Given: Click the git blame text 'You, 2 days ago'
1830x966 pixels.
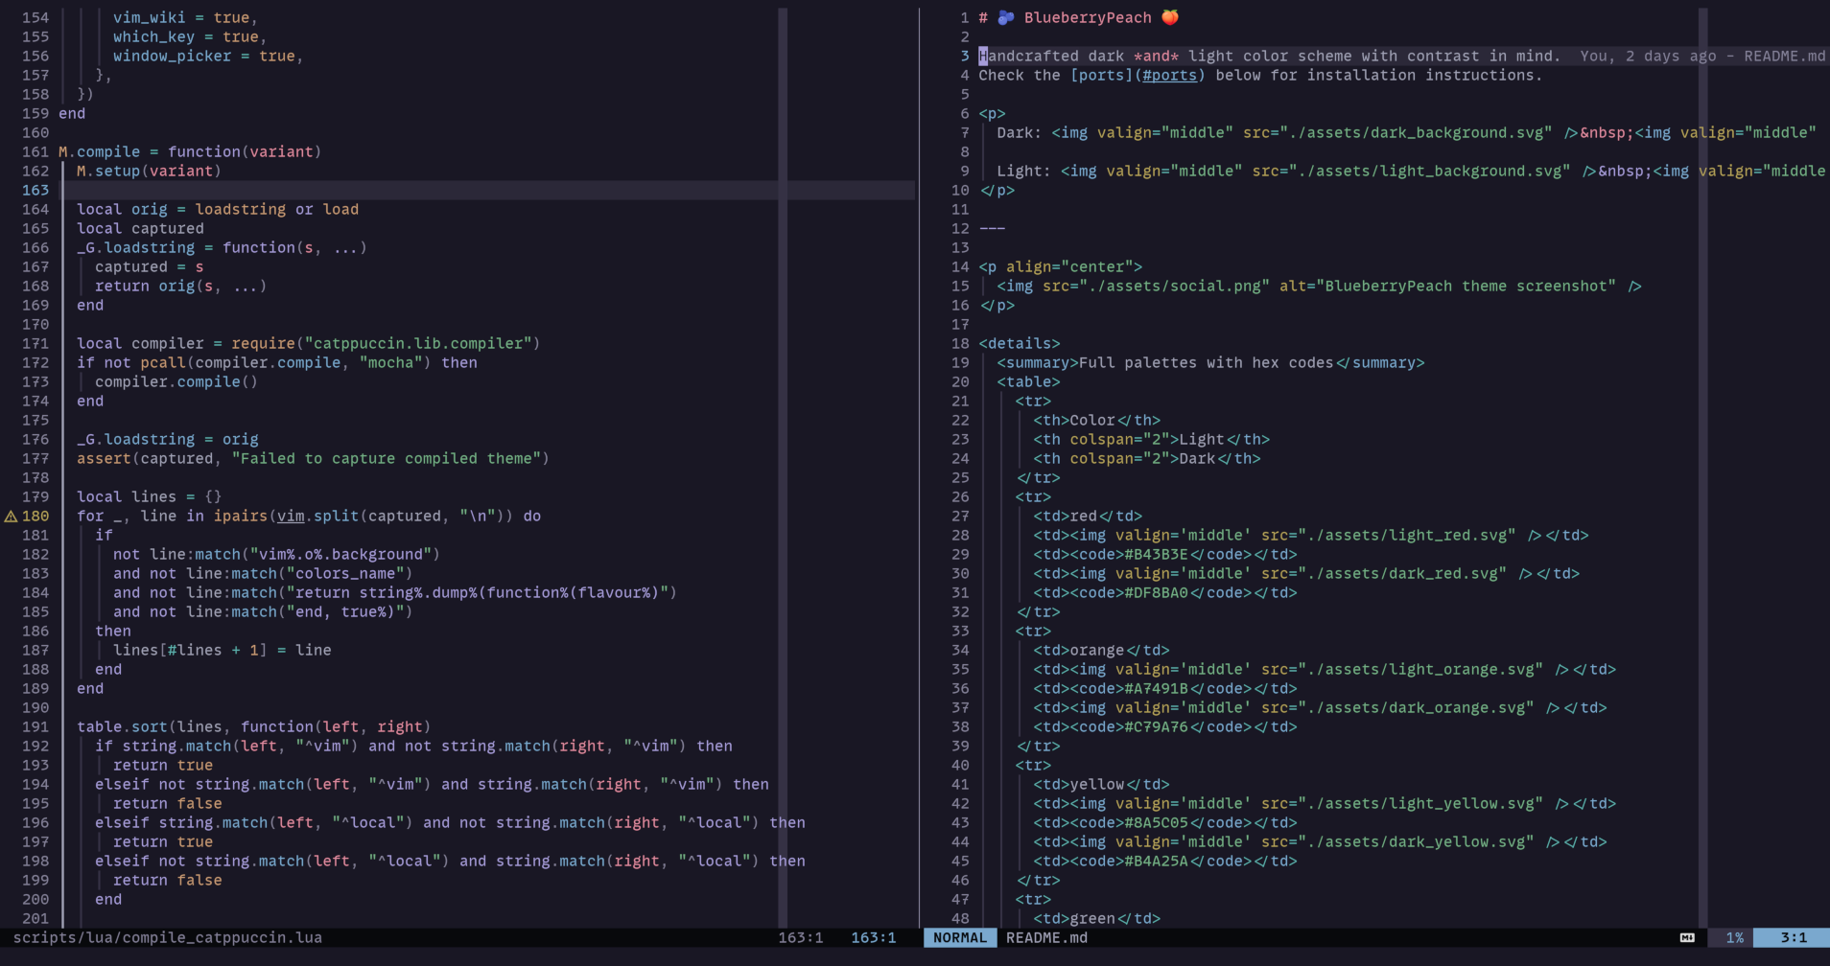Looking at the screenshot, I should point(1649,56).
